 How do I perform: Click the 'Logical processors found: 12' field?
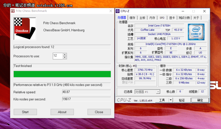point(62,47)
